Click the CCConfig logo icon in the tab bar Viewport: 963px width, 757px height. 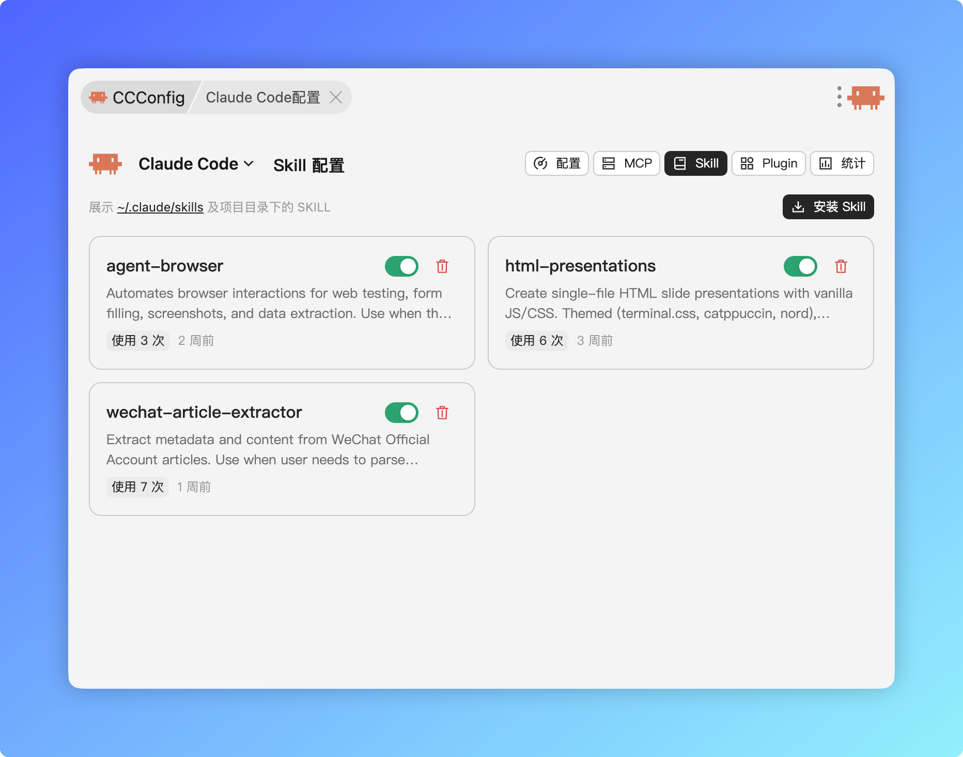coord(98,97)
